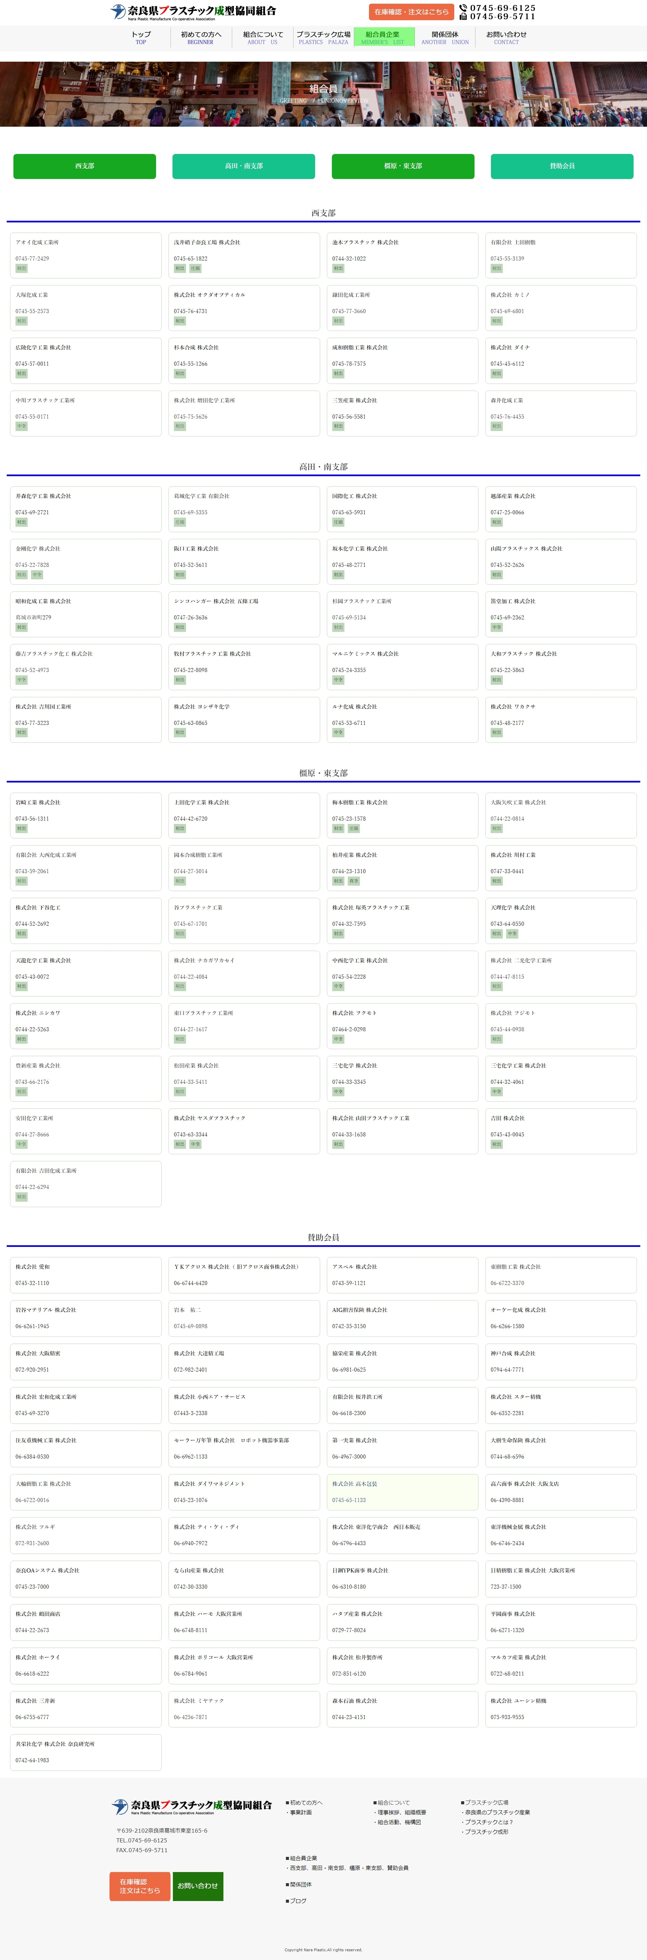The width and height of the screenshot is (647, 1960).
Task: Open the 住友重機械工業 株式会社 card
Action: tap(86, 1449)
